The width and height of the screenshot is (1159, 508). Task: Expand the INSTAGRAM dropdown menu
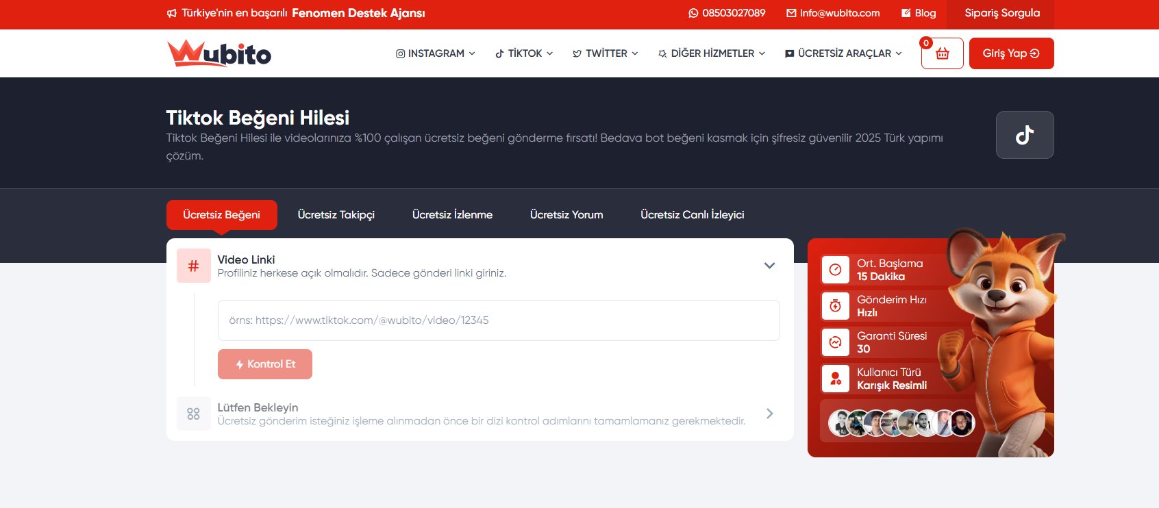[435, 53]
